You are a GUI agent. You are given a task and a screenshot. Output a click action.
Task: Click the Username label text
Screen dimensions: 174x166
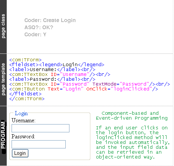(x=24, y=120)
